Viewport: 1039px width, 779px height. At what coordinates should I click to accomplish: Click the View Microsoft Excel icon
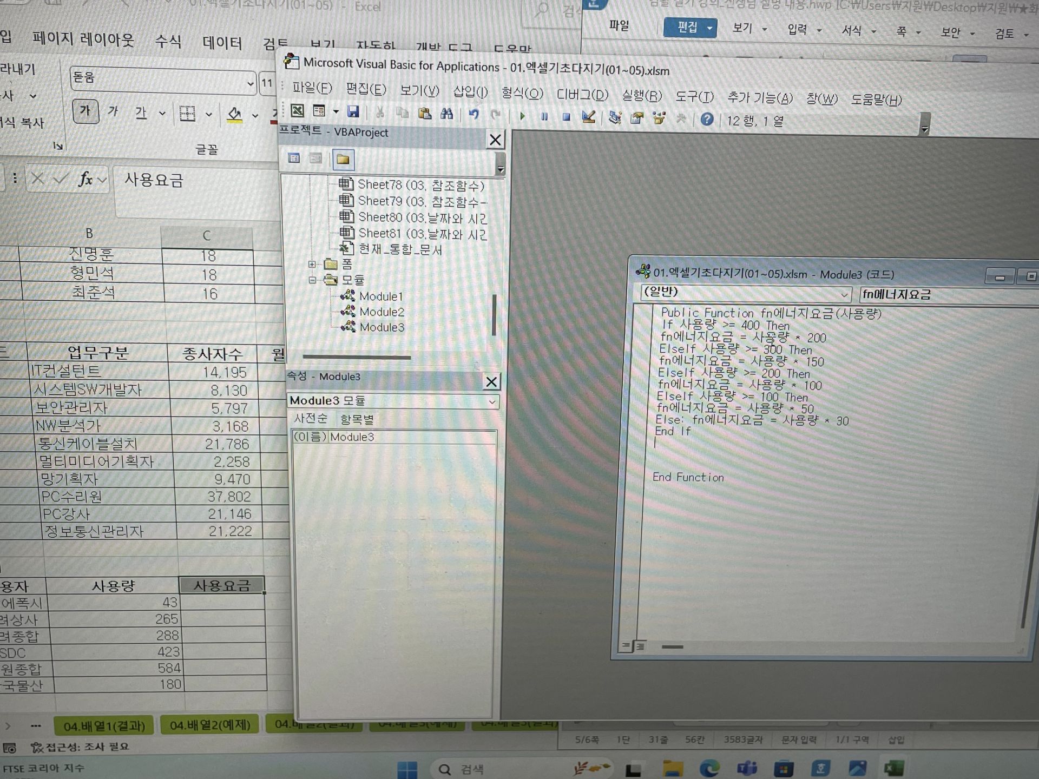click(x=297, y=111)
